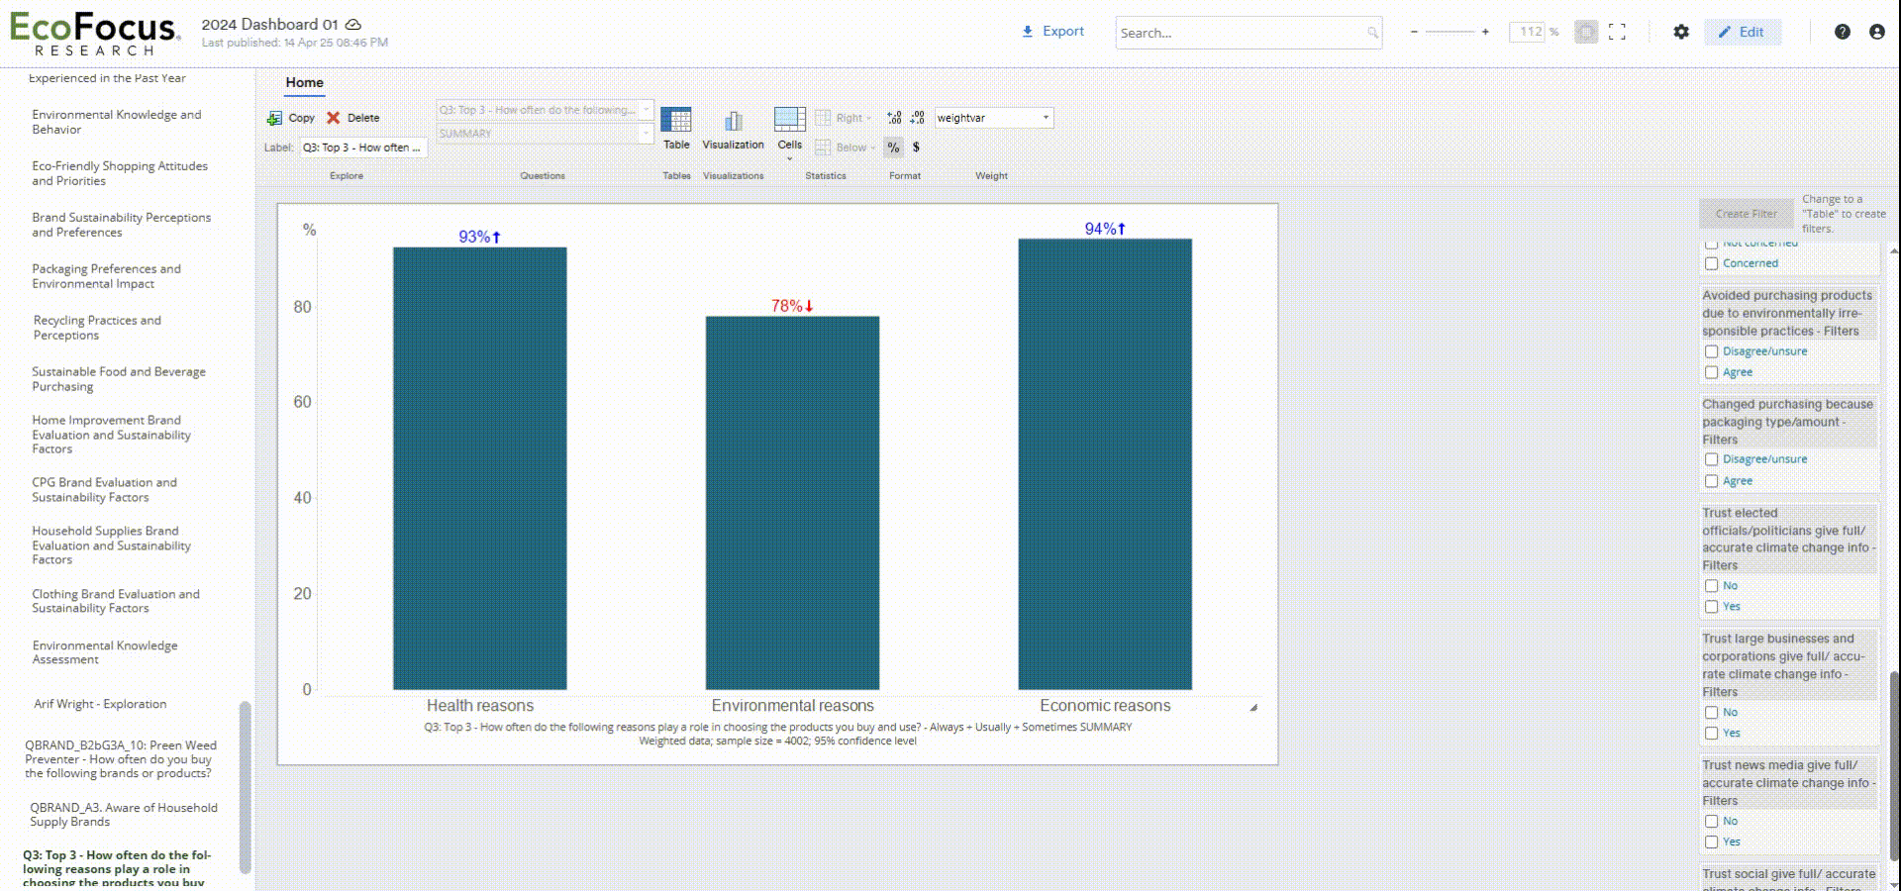Image resolution: width=1901 pixels, height=891 pixels.
Task: Click the dollar format icon
Action: [x=916, y=148]
